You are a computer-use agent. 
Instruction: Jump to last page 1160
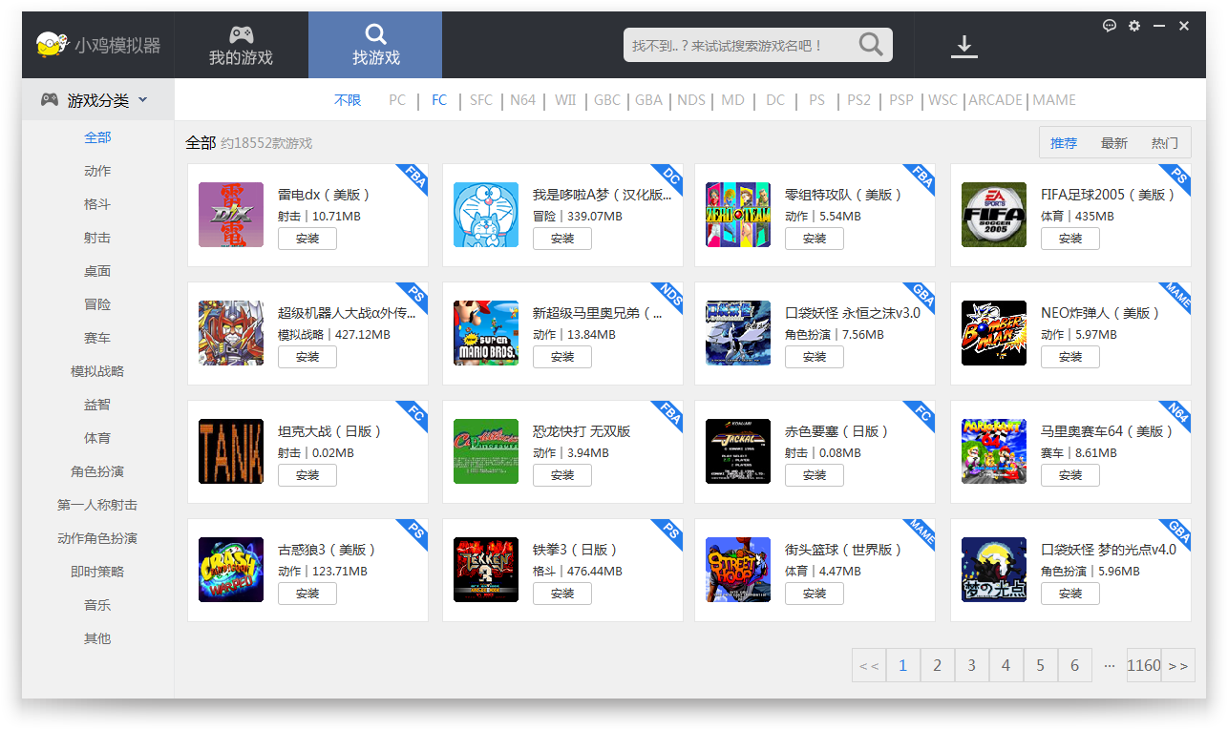[1144, 665]
